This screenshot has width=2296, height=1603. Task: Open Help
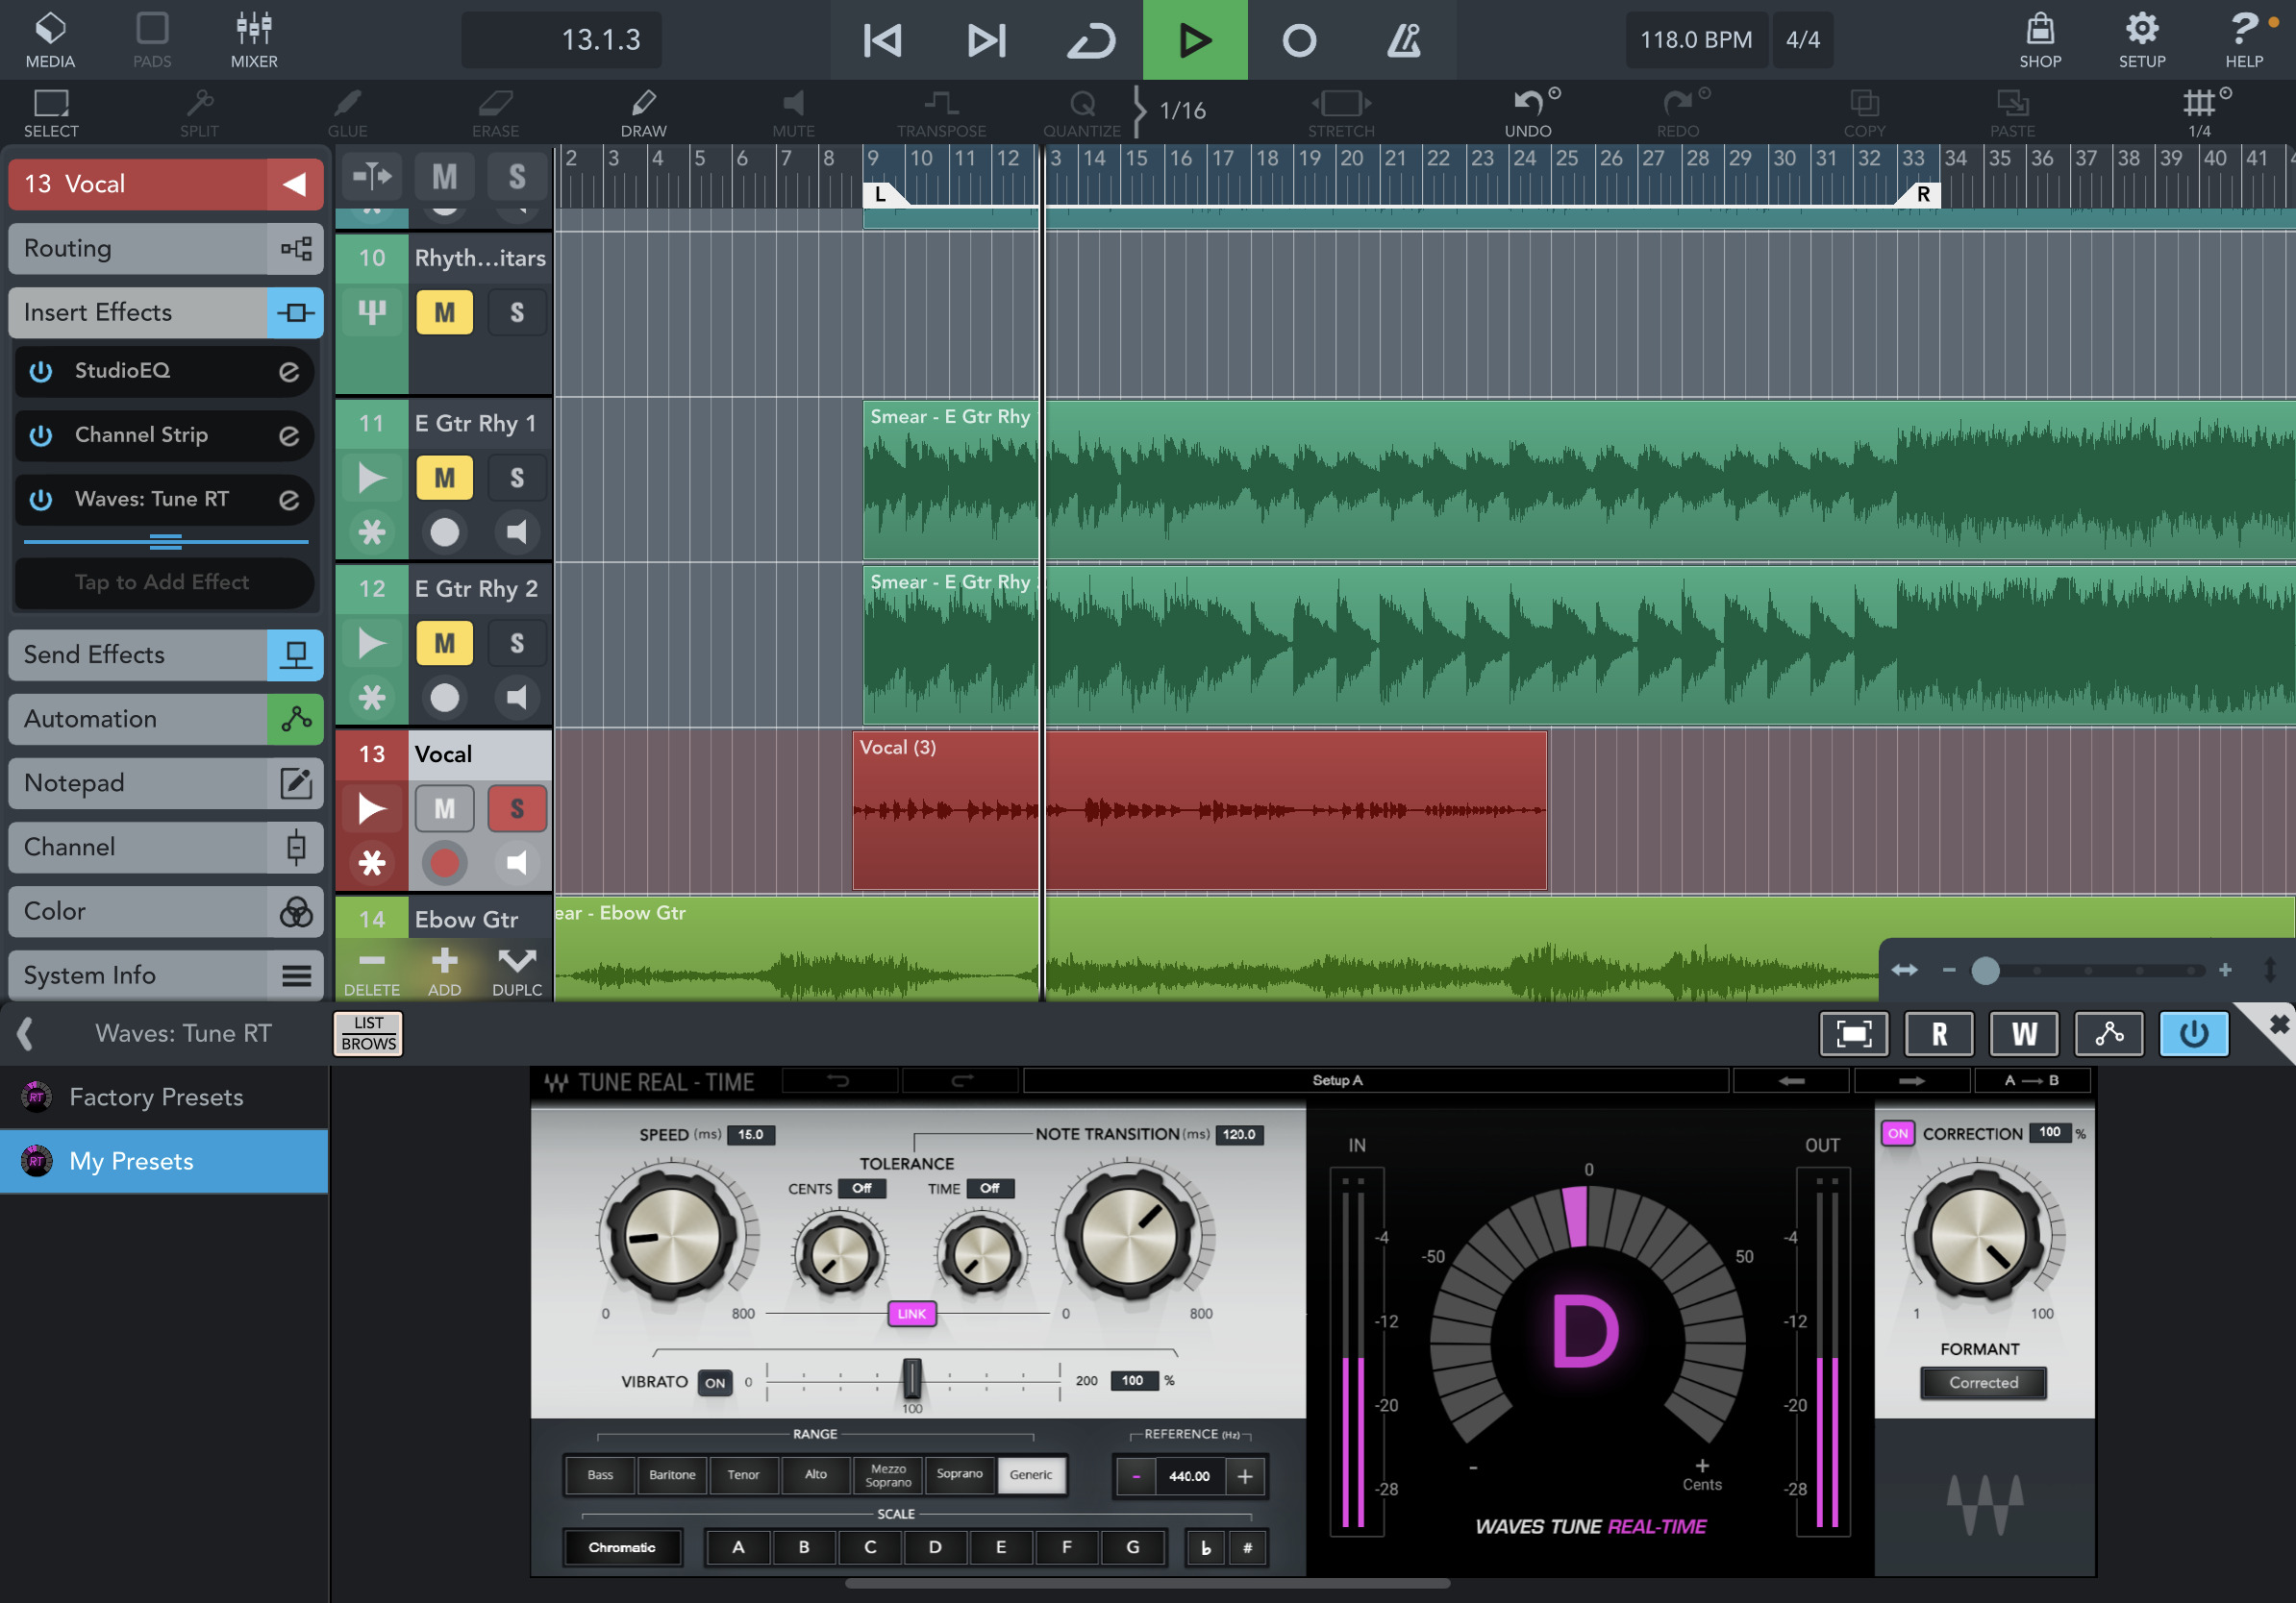click(x=2244, y=40)
